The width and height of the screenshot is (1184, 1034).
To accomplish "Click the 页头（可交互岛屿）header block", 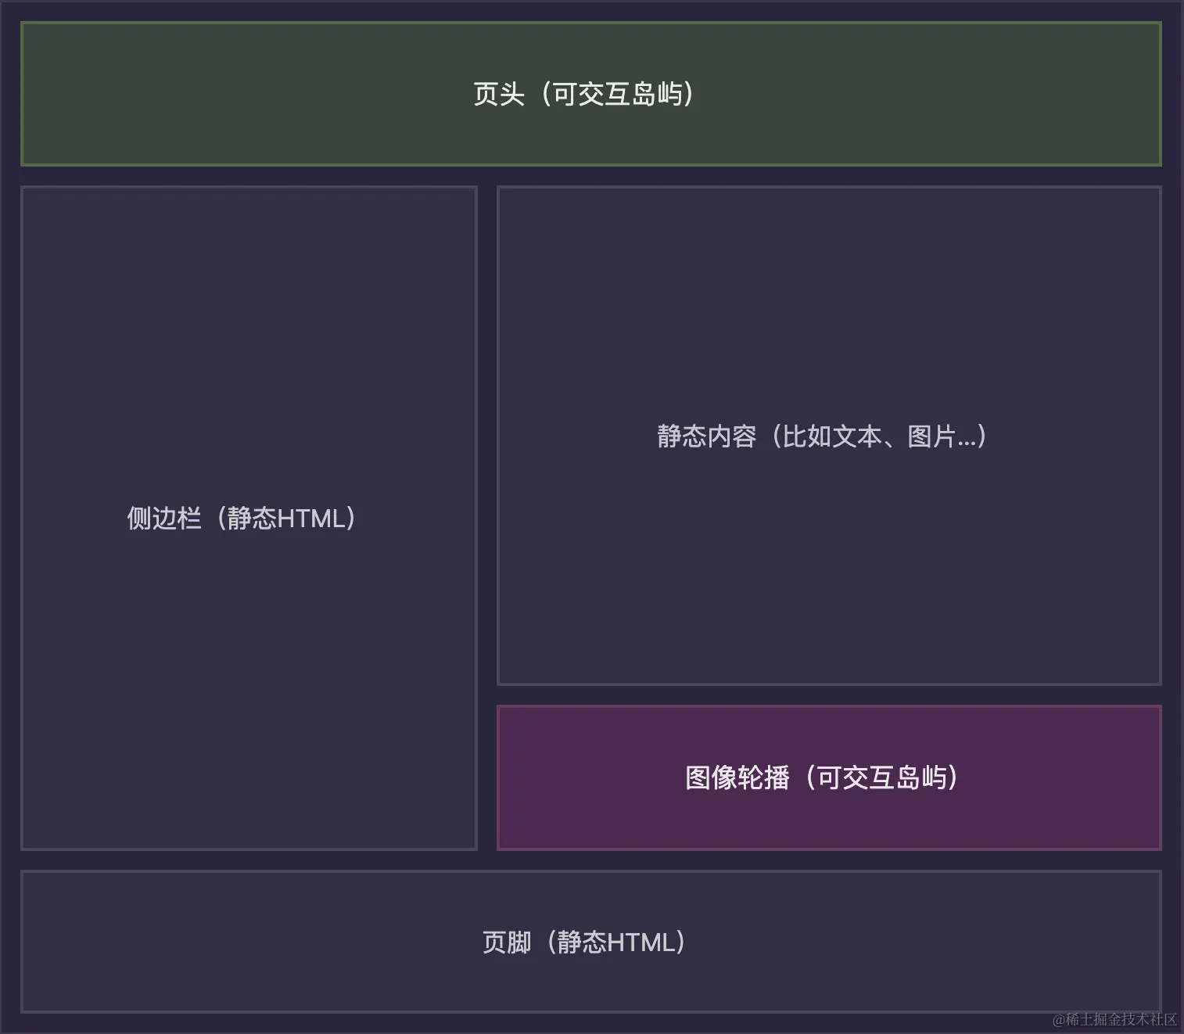I will coord(591,94).
